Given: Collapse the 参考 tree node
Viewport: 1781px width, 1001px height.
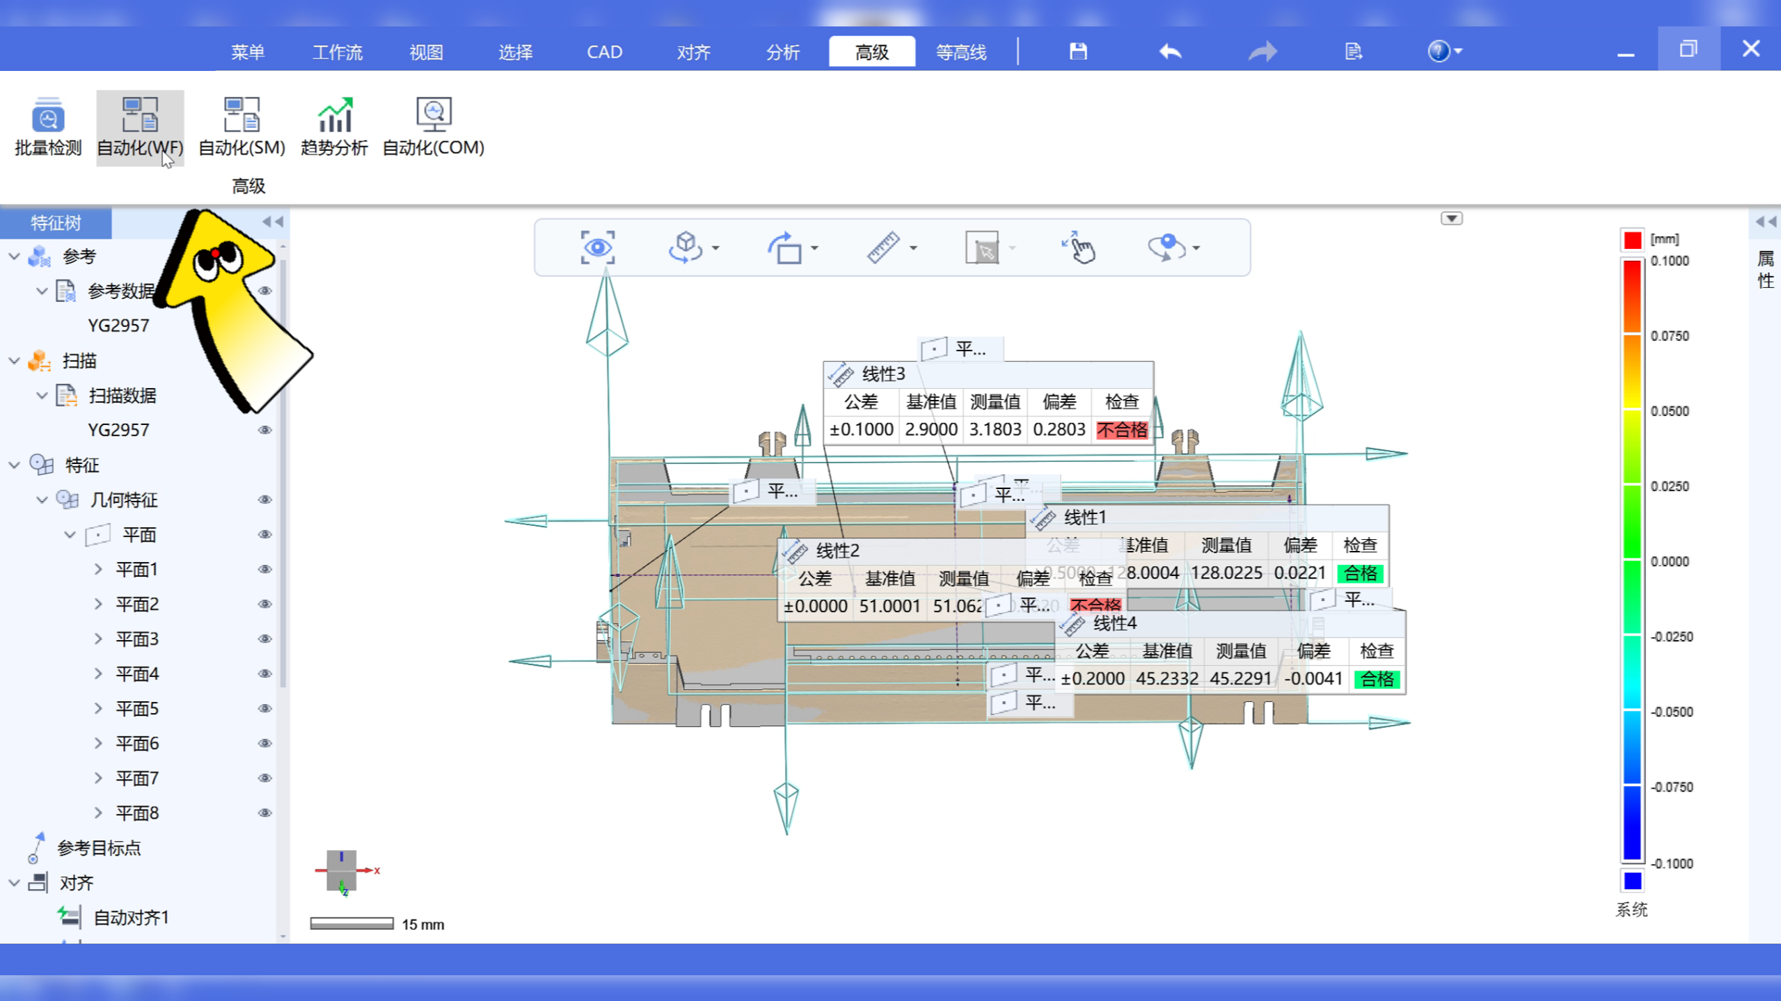Looking at the screenshot, I should [x=14, y=256].
